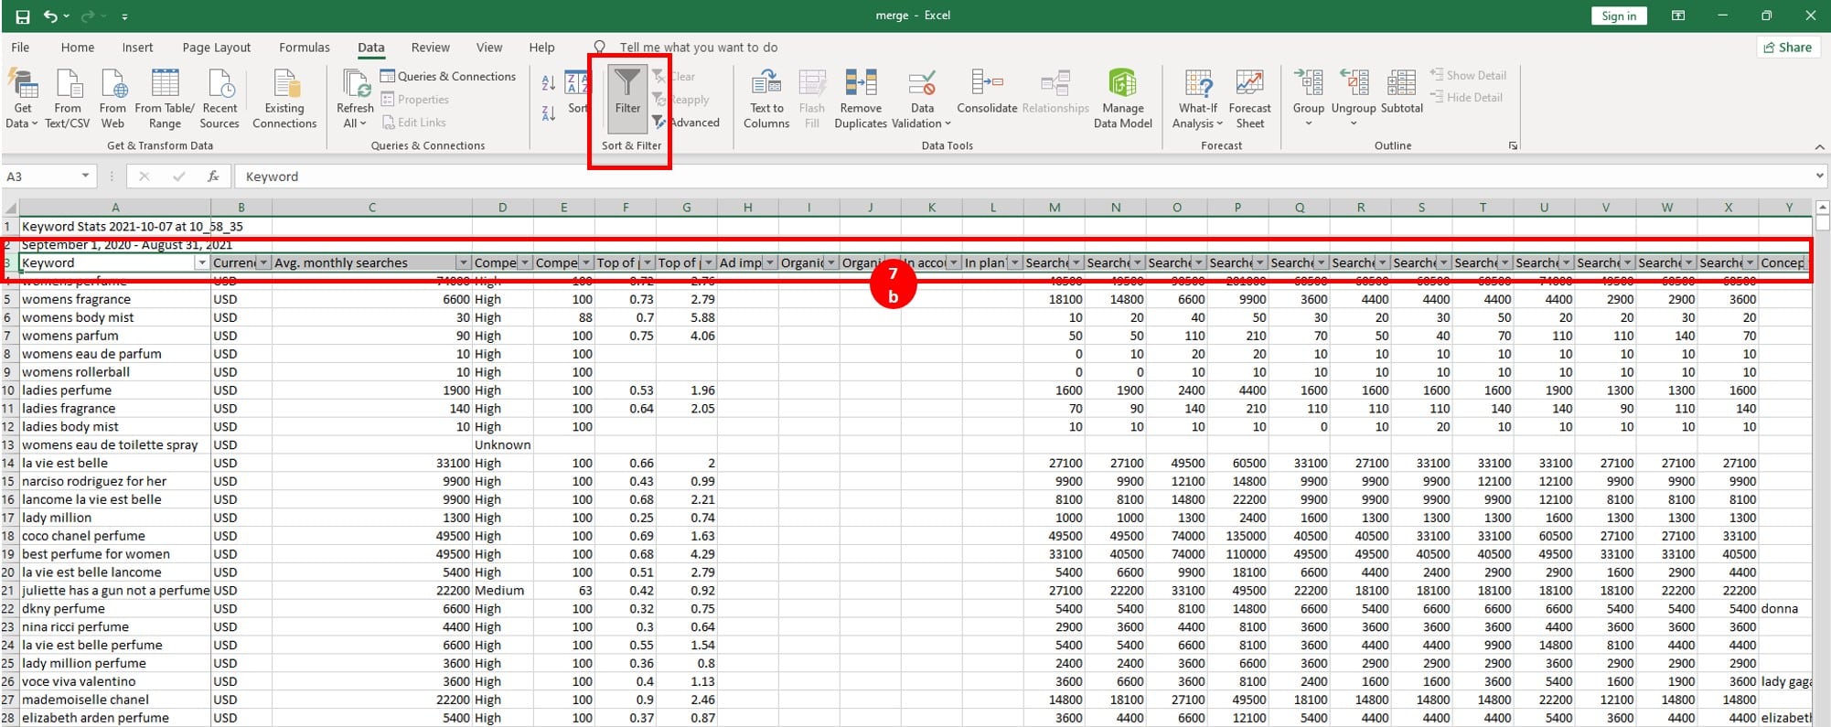Click the Sign in button

pos(1619,16)
